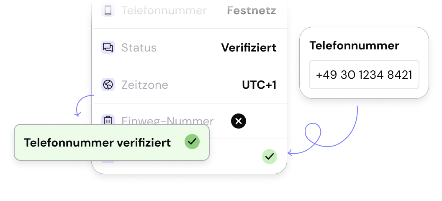Click the light green checkmark in bottom row
The width and height of the screenshot is (442, 201).
[x=270, y=157]
